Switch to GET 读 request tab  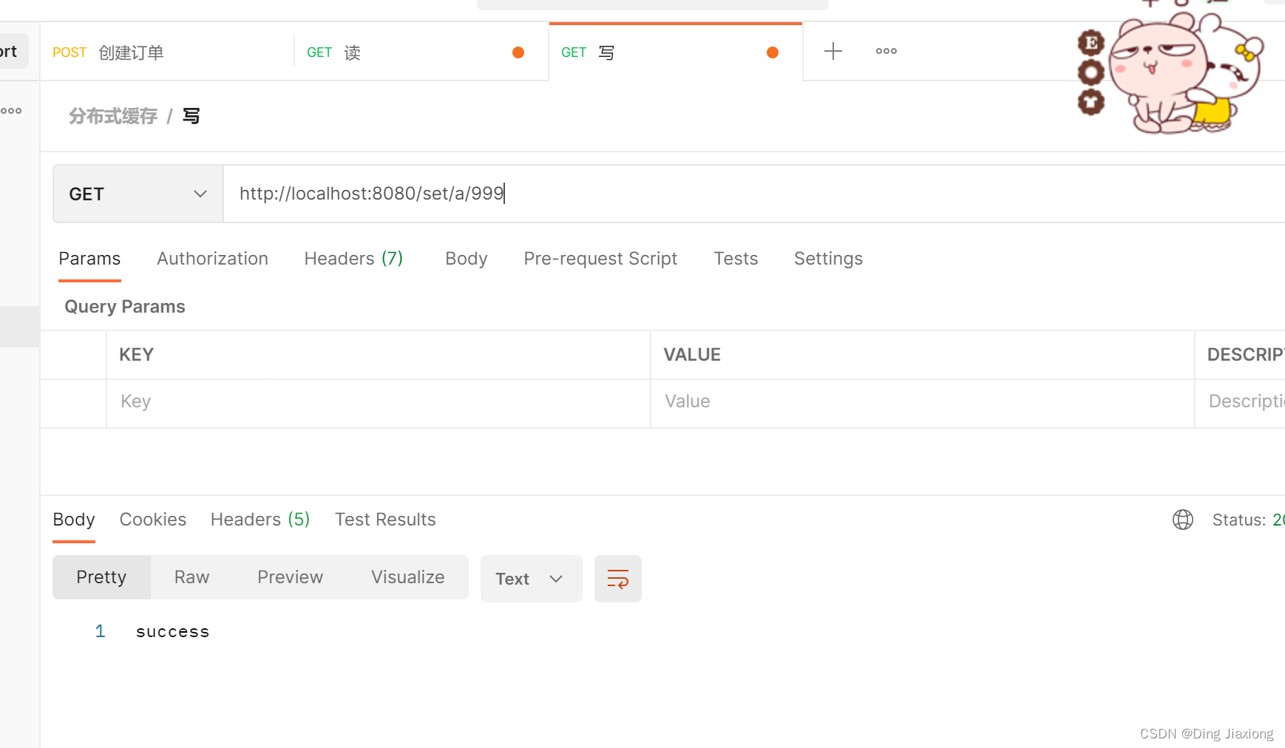421,52
